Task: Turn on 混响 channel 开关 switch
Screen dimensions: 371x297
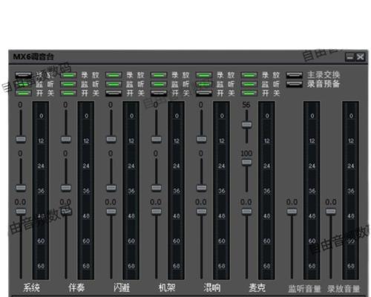Action: [x=204, y=93]
